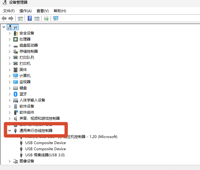Open the 文件(F) menu
Image resolution: width=200 pixels, height=170 pixels.
tap(9, 11)
